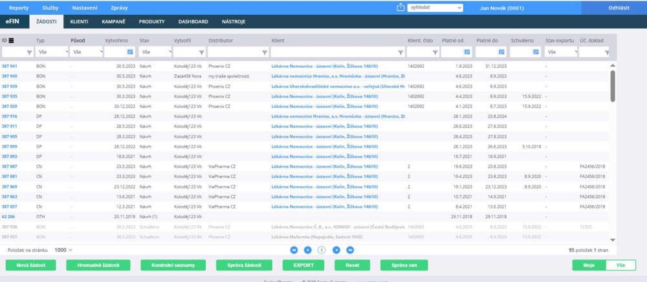Click the table's vertical scrollbar
The width and height of the screenshot is (647, 282).
click(613, 86)
